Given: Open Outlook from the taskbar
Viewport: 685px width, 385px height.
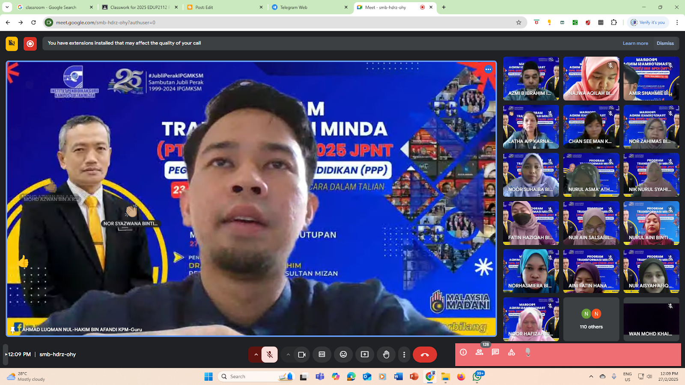Looking at the screenshot, I should click(x=367, y=376).
